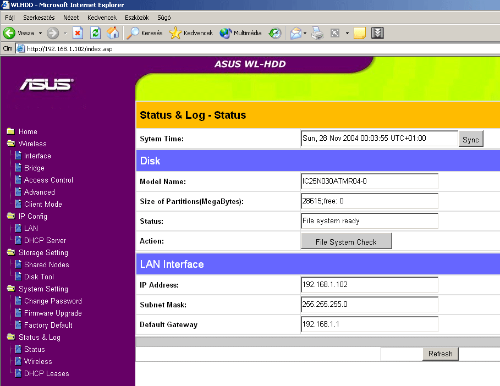Click the page icon in address bar
The height and width of the screenshot is (386, 500).
(21, 49)
